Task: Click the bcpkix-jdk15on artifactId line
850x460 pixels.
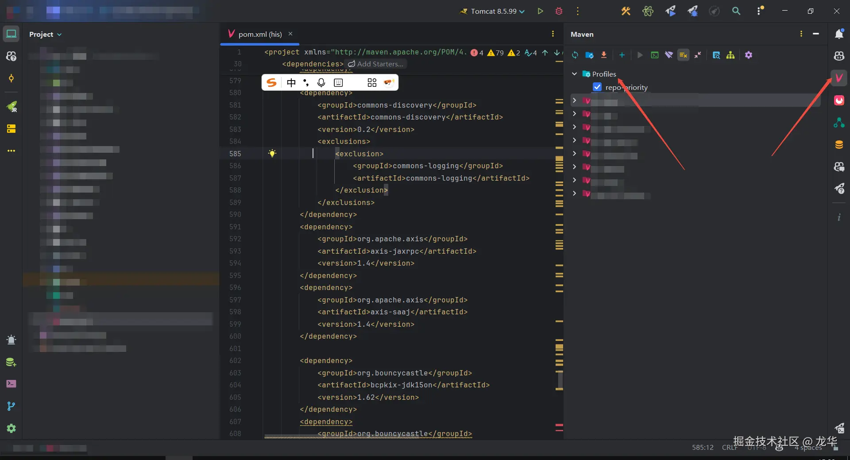Action: pos(403,385)
